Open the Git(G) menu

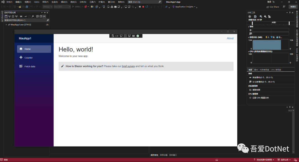[x=37, y=2]
